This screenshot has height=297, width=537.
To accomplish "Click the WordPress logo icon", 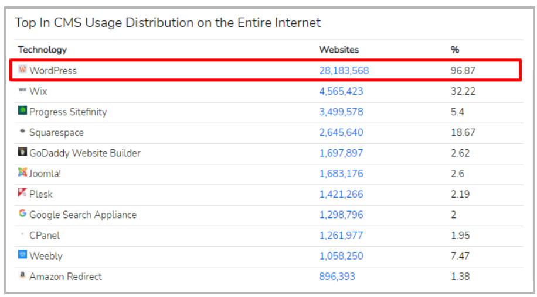I will [x=22, y=70].
